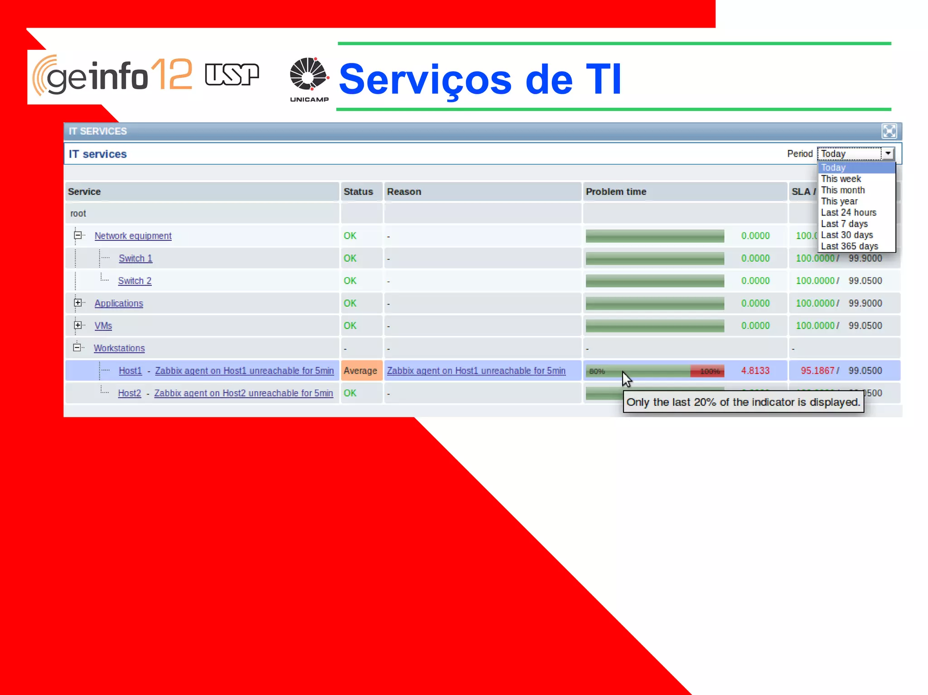Image resolution: width=928 pixels, height=695 pixels.
Task: Click Host1 problem time indicator bar
Action: tap(654, 371)
